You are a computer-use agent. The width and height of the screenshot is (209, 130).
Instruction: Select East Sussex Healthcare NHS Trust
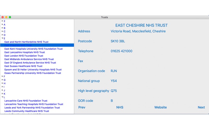pyautogui.click(x=23, y=66)
